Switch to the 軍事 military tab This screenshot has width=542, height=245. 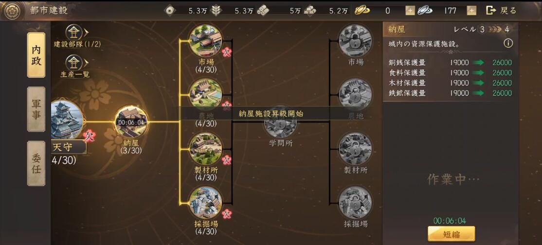36,109
